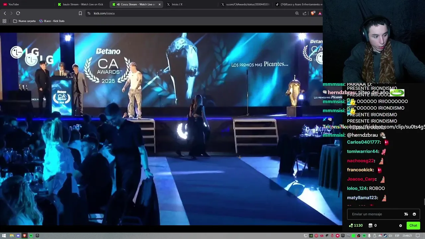Open the 23:46 clock flyout
Viewport: 425px width, 239px height.
407,236
